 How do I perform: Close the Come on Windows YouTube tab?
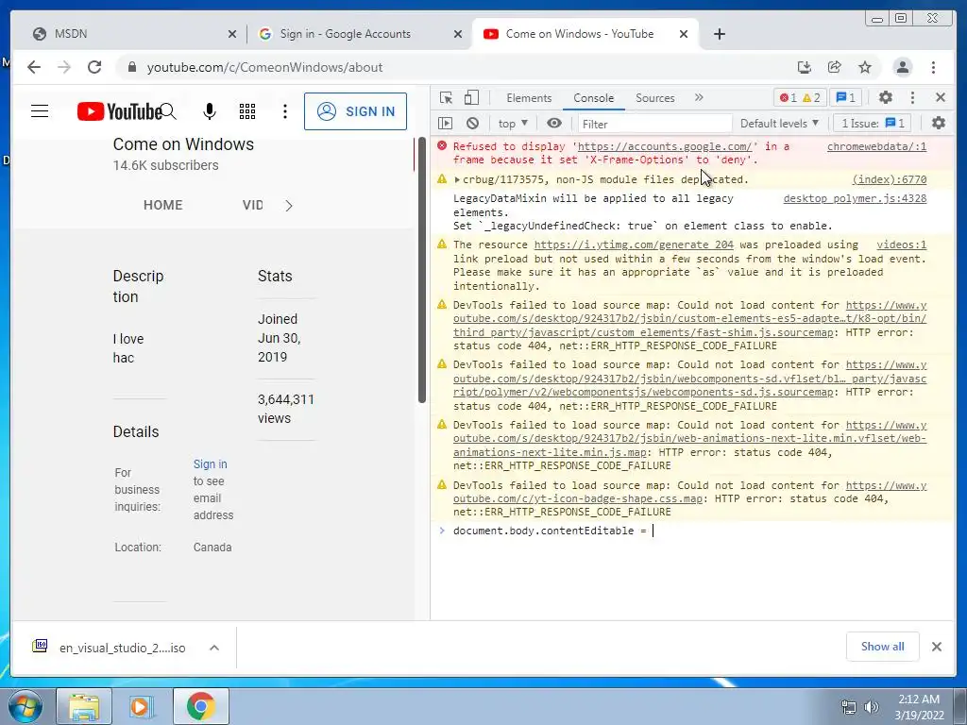pyautogui.click(x=684, y=34)
